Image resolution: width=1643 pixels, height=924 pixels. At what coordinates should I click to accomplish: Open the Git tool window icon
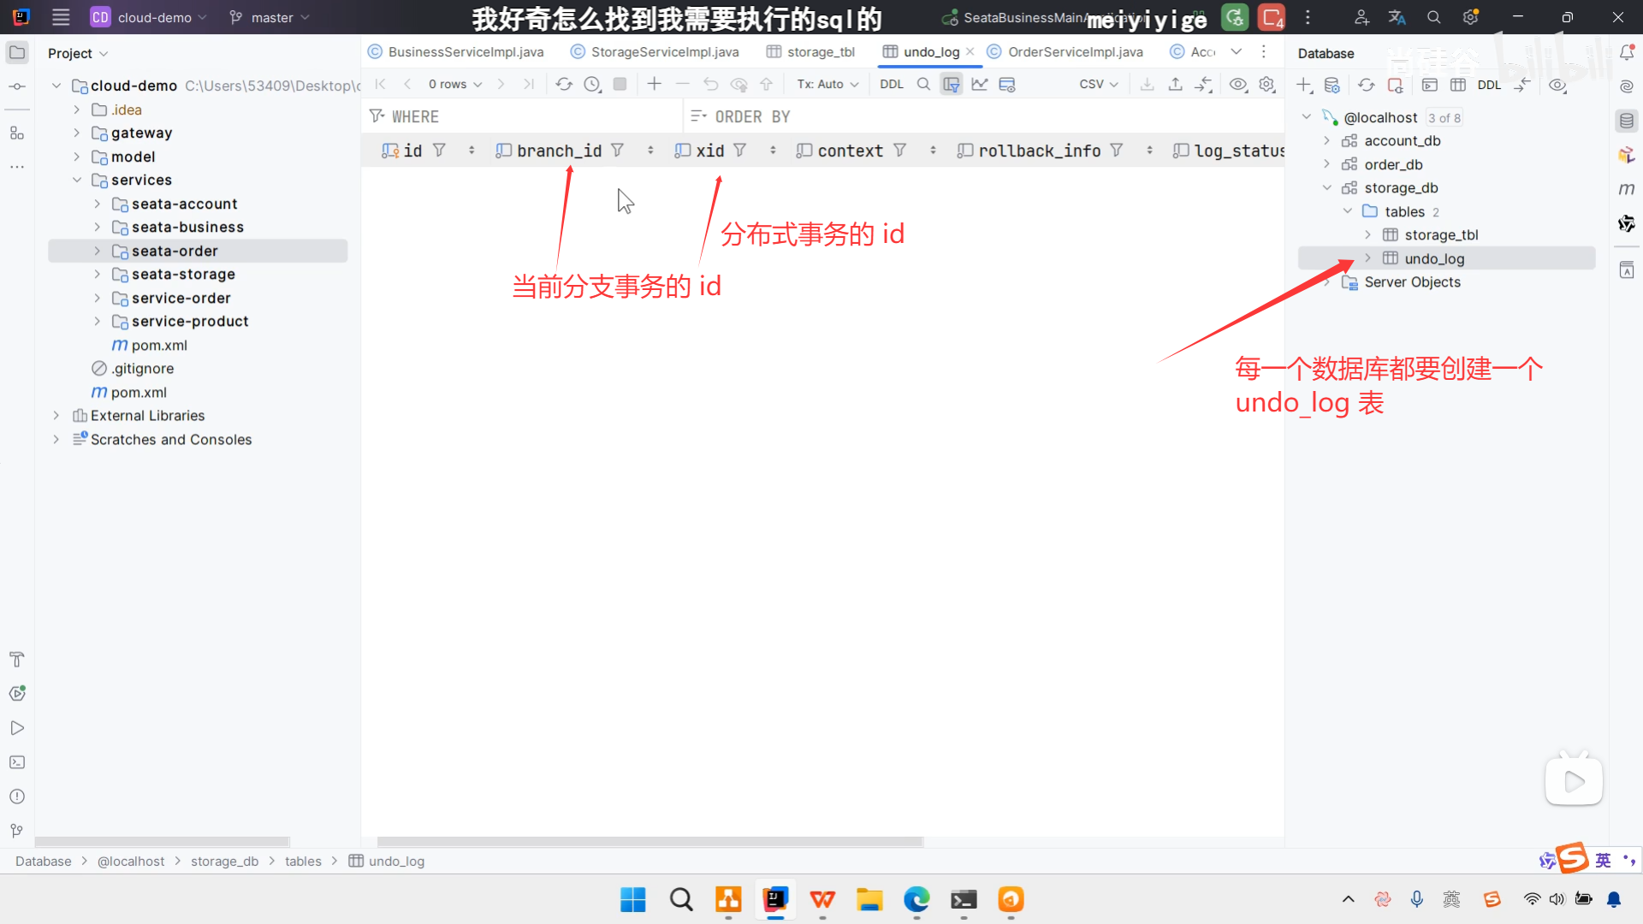coord(16,831)
